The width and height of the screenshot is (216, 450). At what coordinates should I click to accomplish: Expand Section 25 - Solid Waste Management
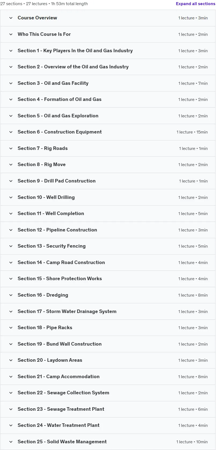tap(108, 442)
